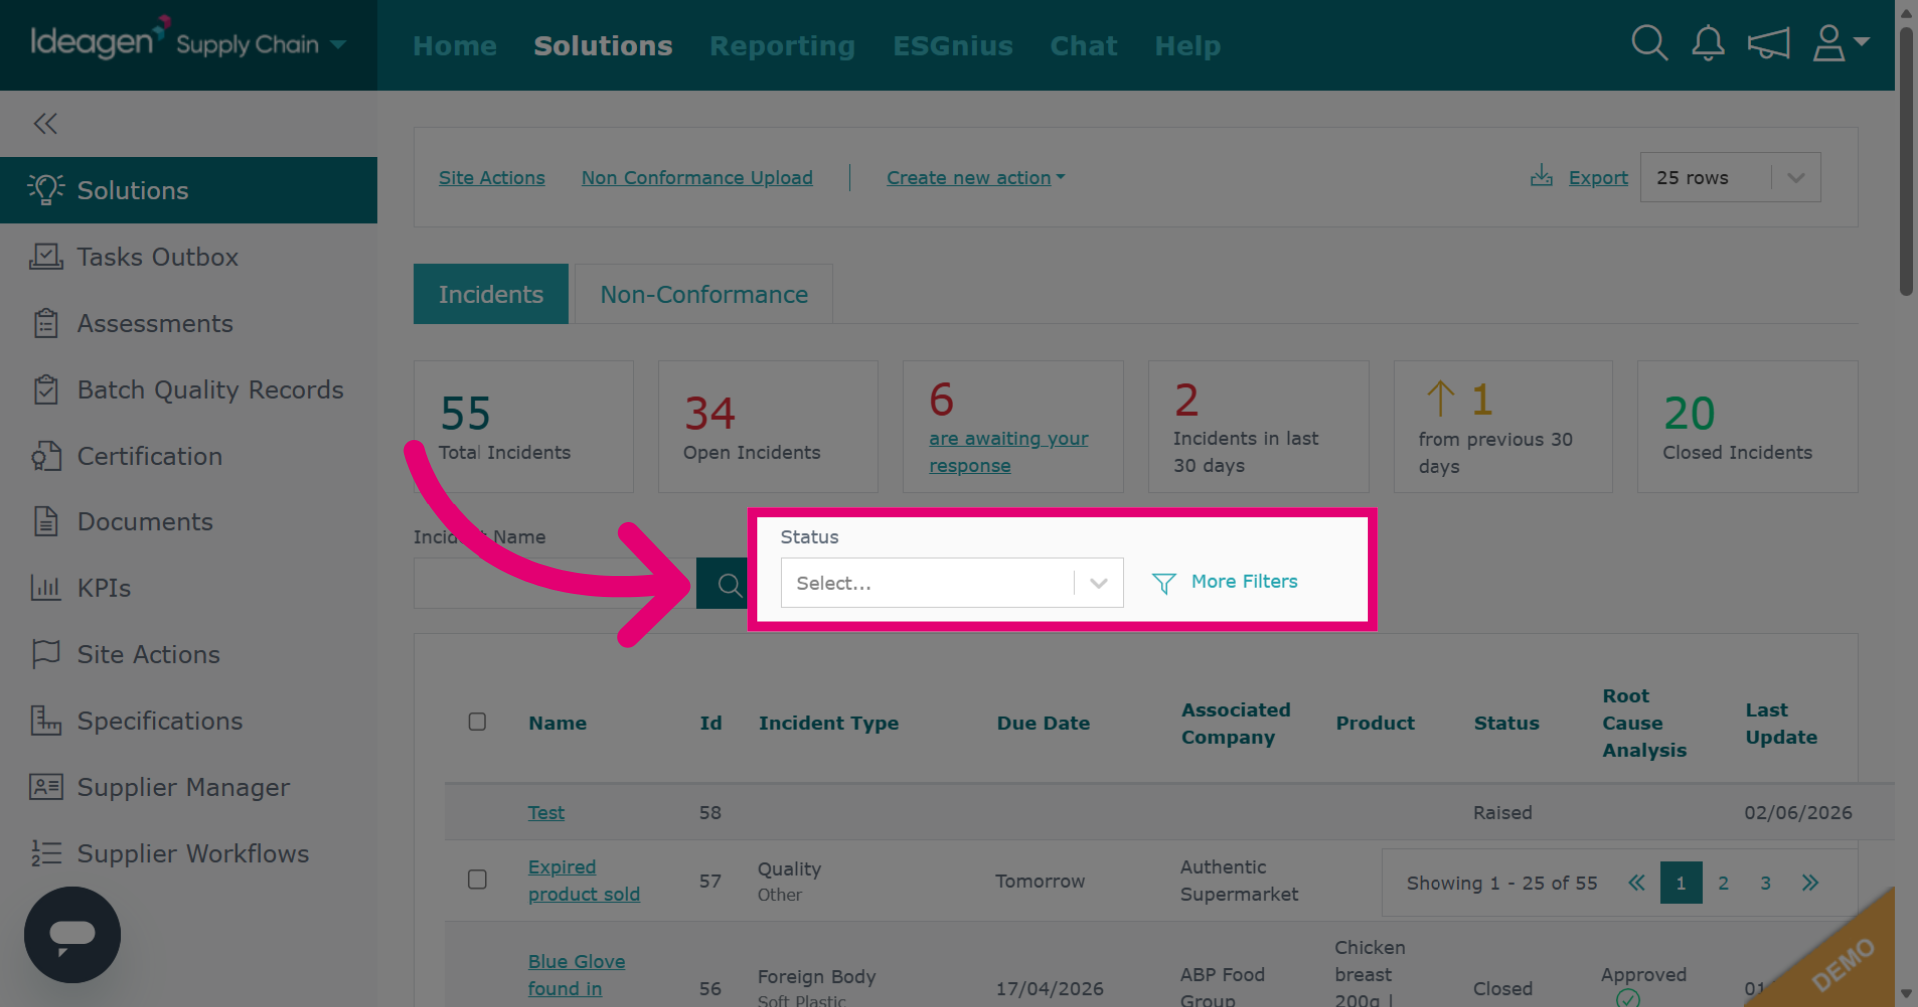Collapse sidebar with double-chevron icon
Screen dimensions: 1918x1007
click(45, 123)
